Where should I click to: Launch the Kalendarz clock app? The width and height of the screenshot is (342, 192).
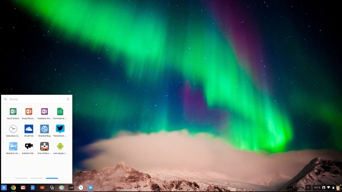[13, 130]
